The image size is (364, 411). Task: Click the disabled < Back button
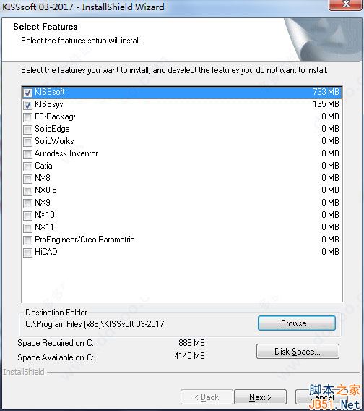[207, 397]
